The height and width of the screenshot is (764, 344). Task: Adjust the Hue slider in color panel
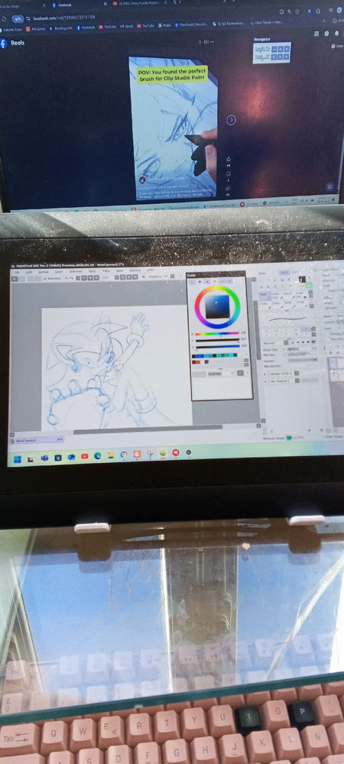pos(217,334)
